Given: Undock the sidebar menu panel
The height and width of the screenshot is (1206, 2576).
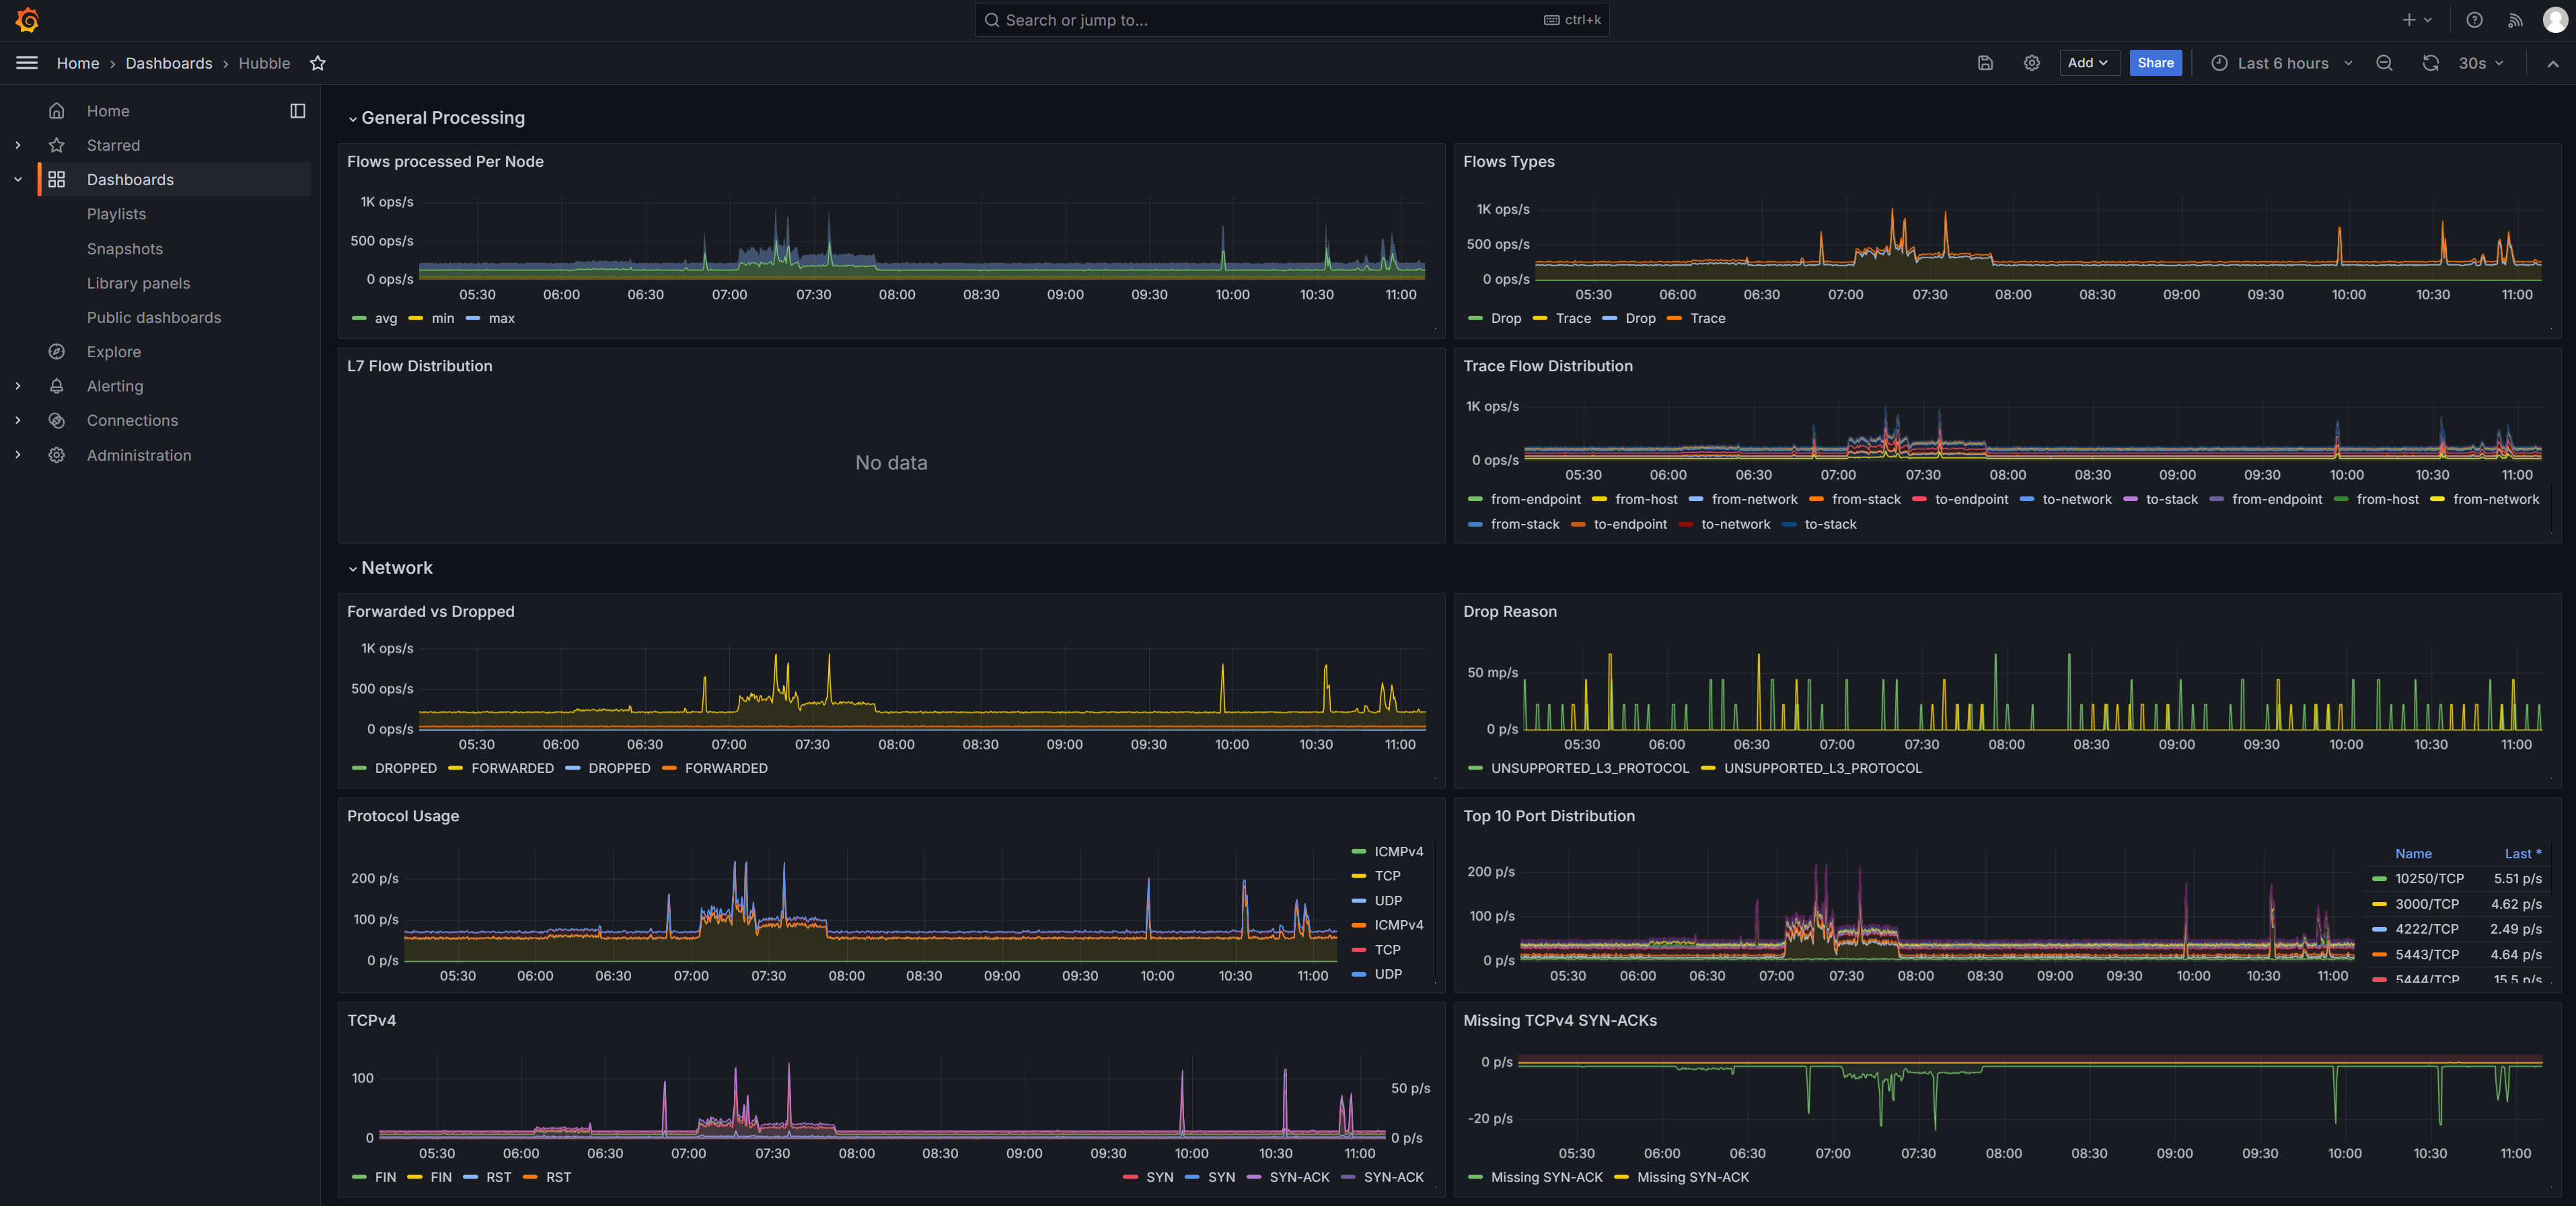Looking at the screenshot, I should click(297, 111).
